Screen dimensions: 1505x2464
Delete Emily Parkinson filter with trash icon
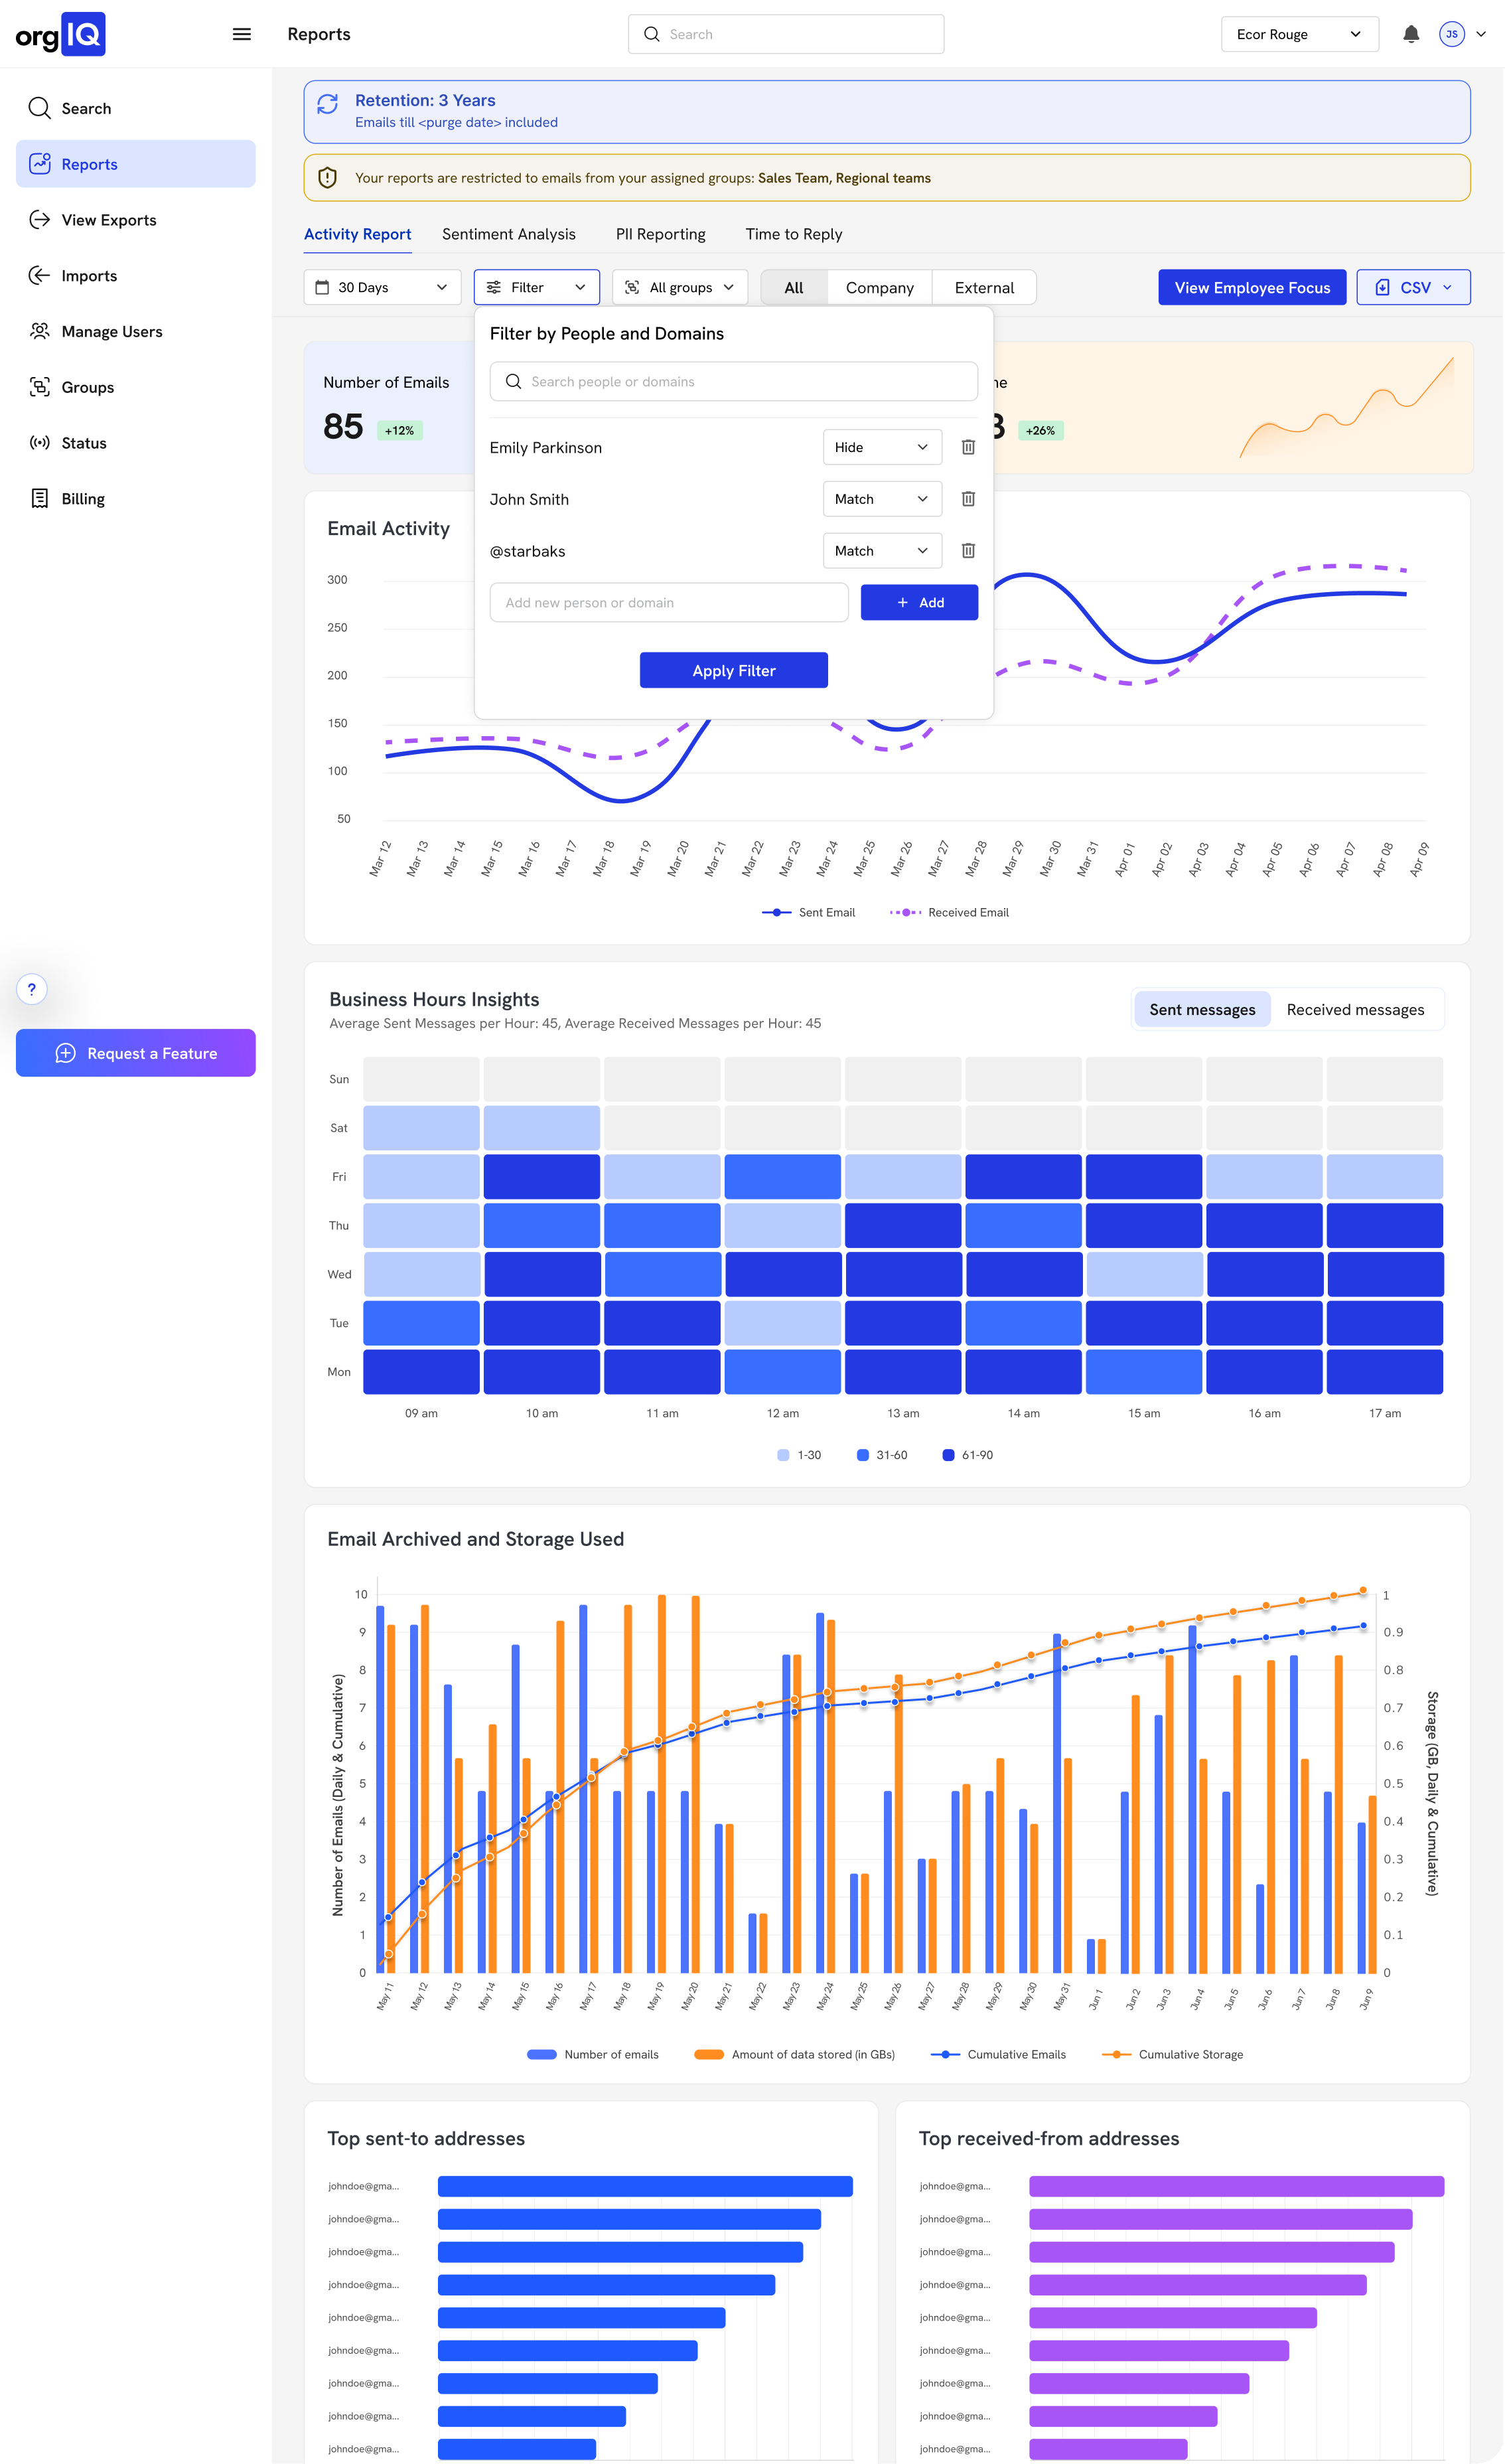click(967, 447)
